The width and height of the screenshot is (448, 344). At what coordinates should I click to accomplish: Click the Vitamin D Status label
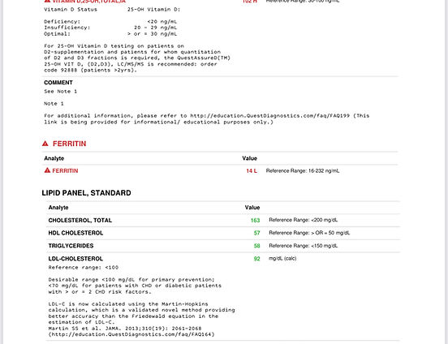[71, 10]
